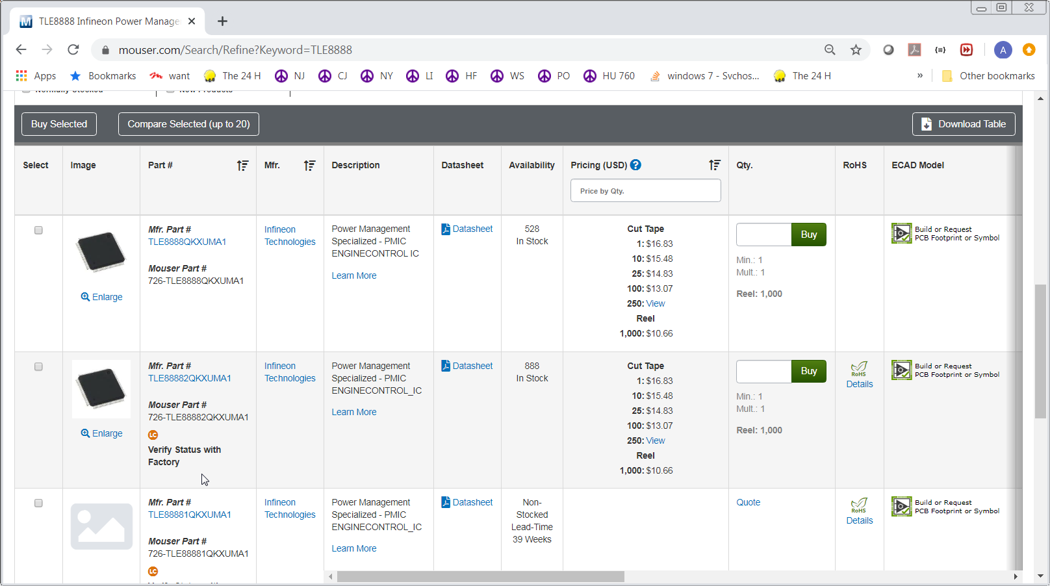Select the checkbox for TLE88881QKXUMA1
The width and height of the screenshot is (1050, 586).
pos(38,503)
